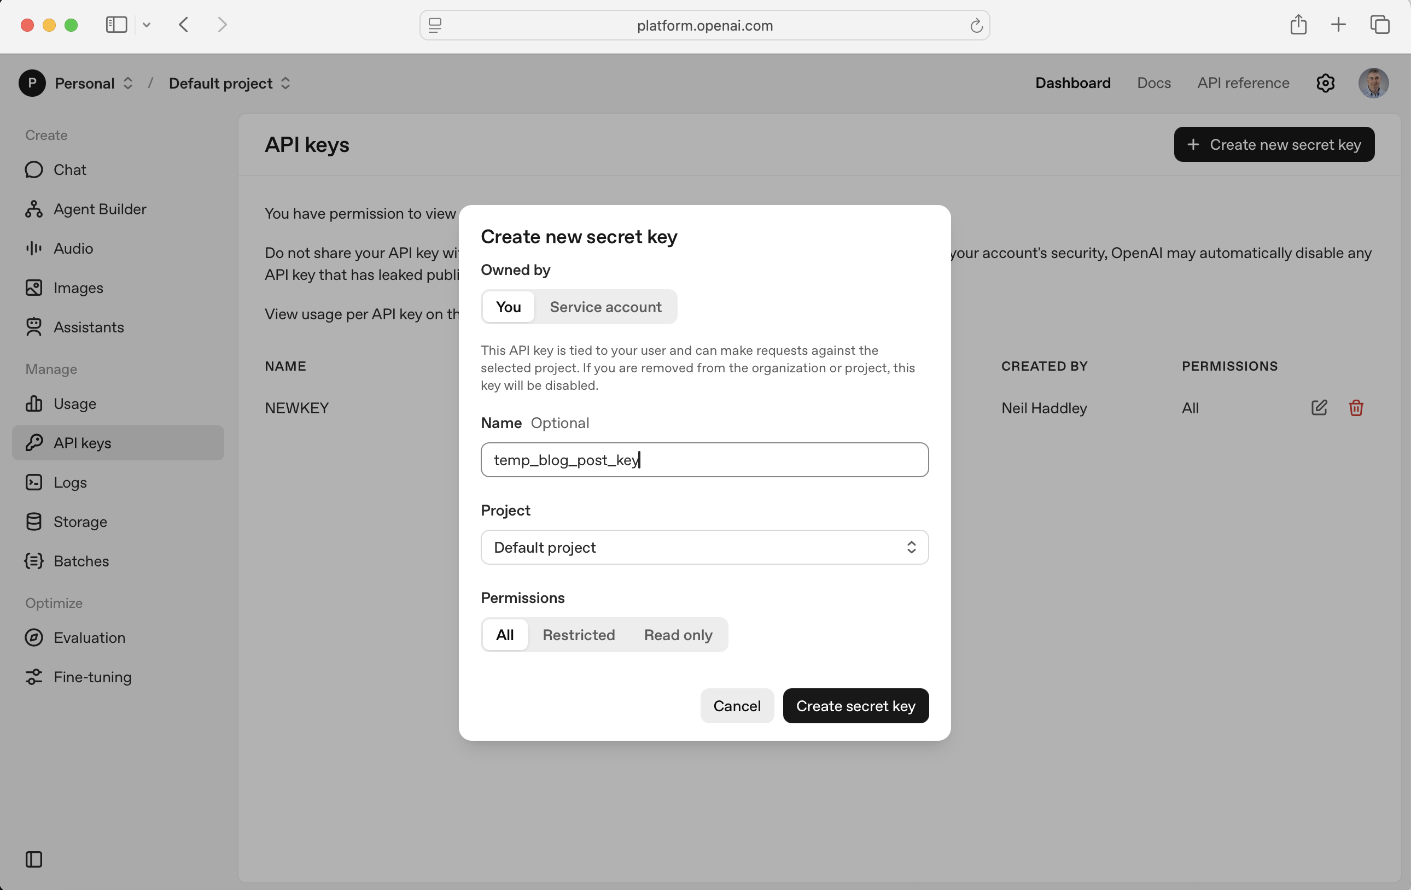Click the Safari share icon

point(1298,25)
